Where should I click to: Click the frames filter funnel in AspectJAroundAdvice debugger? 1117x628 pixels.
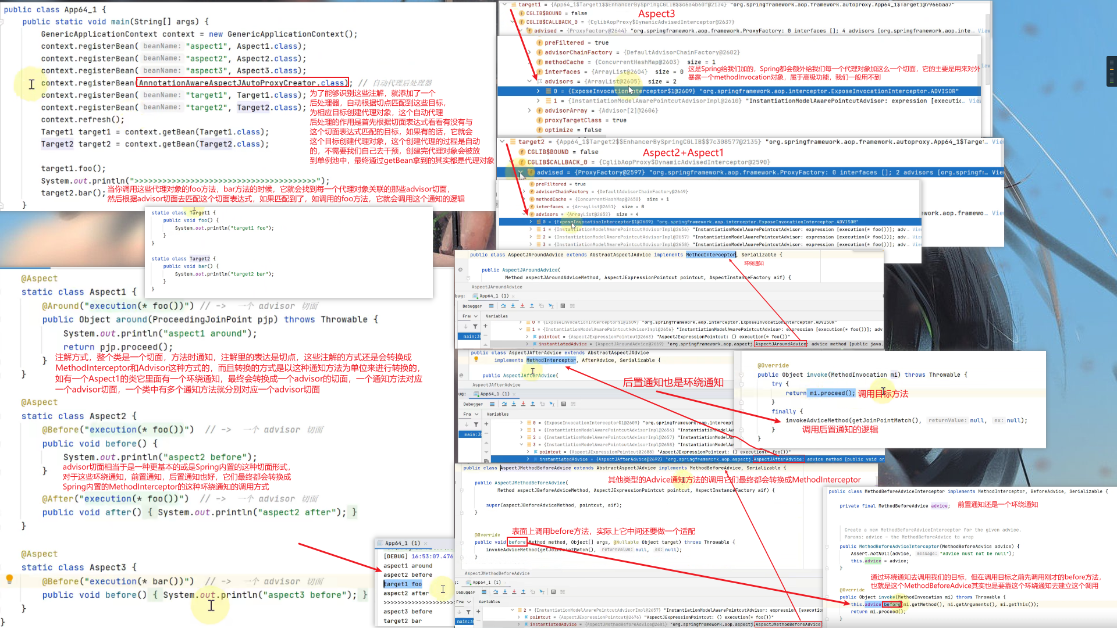pyautogui.click(x=475, y=326)
